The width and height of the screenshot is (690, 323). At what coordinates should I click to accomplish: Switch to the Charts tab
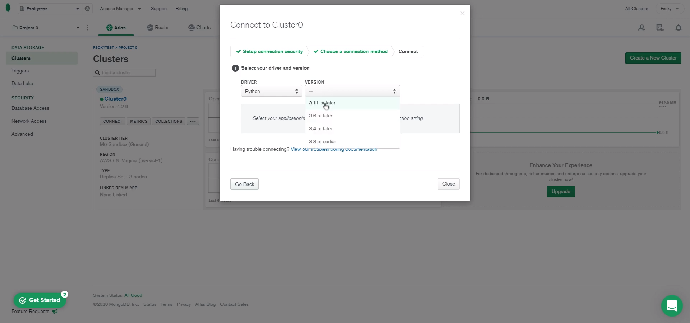coord(199,28)
